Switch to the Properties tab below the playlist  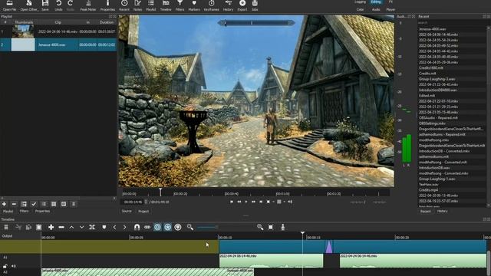(43, 212)
